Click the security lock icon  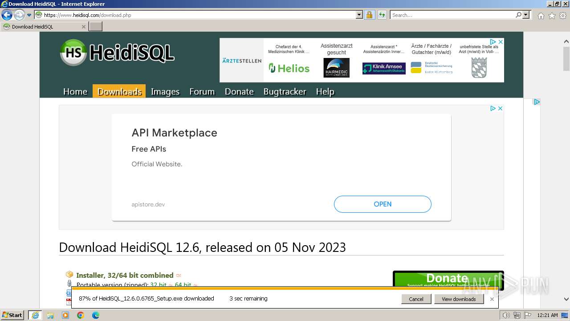pos(369,15)
